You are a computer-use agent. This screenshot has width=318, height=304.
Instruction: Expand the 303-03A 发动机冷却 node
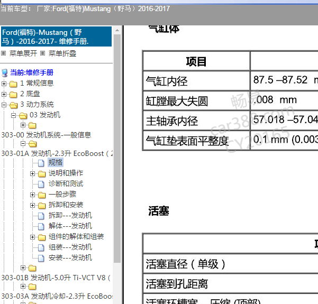23,286
